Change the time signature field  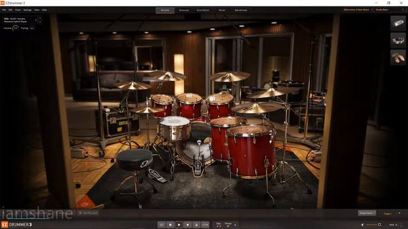(219, 225)
